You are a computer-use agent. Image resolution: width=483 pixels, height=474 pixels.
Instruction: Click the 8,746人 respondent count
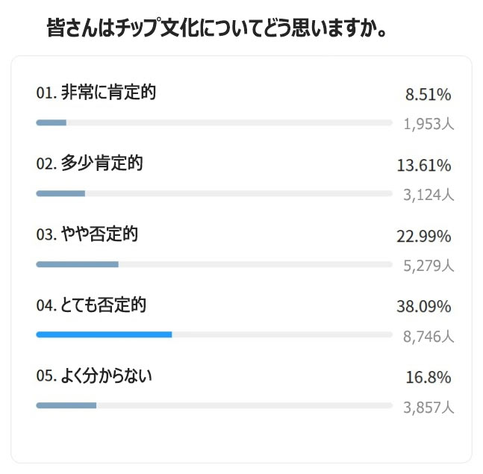pos(429,337)
